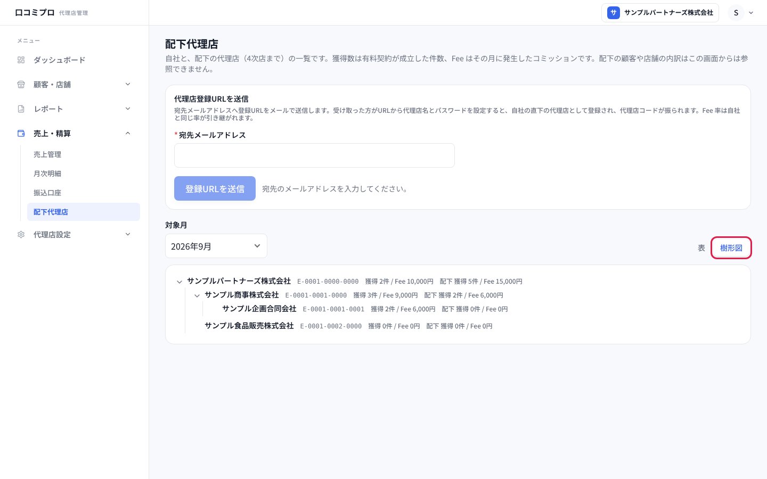Collapse the サンプルパートナーズ株式会社 tree node

coord(179,282)
